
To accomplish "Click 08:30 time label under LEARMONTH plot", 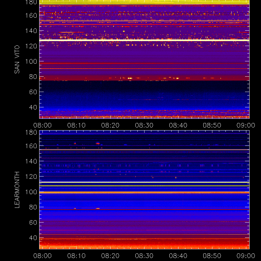I will coord(144,256).
